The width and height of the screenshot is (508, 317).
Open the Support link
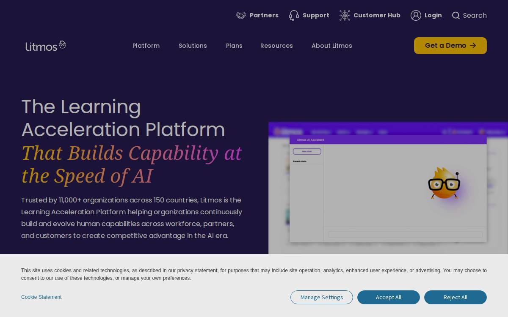[316, 15]
